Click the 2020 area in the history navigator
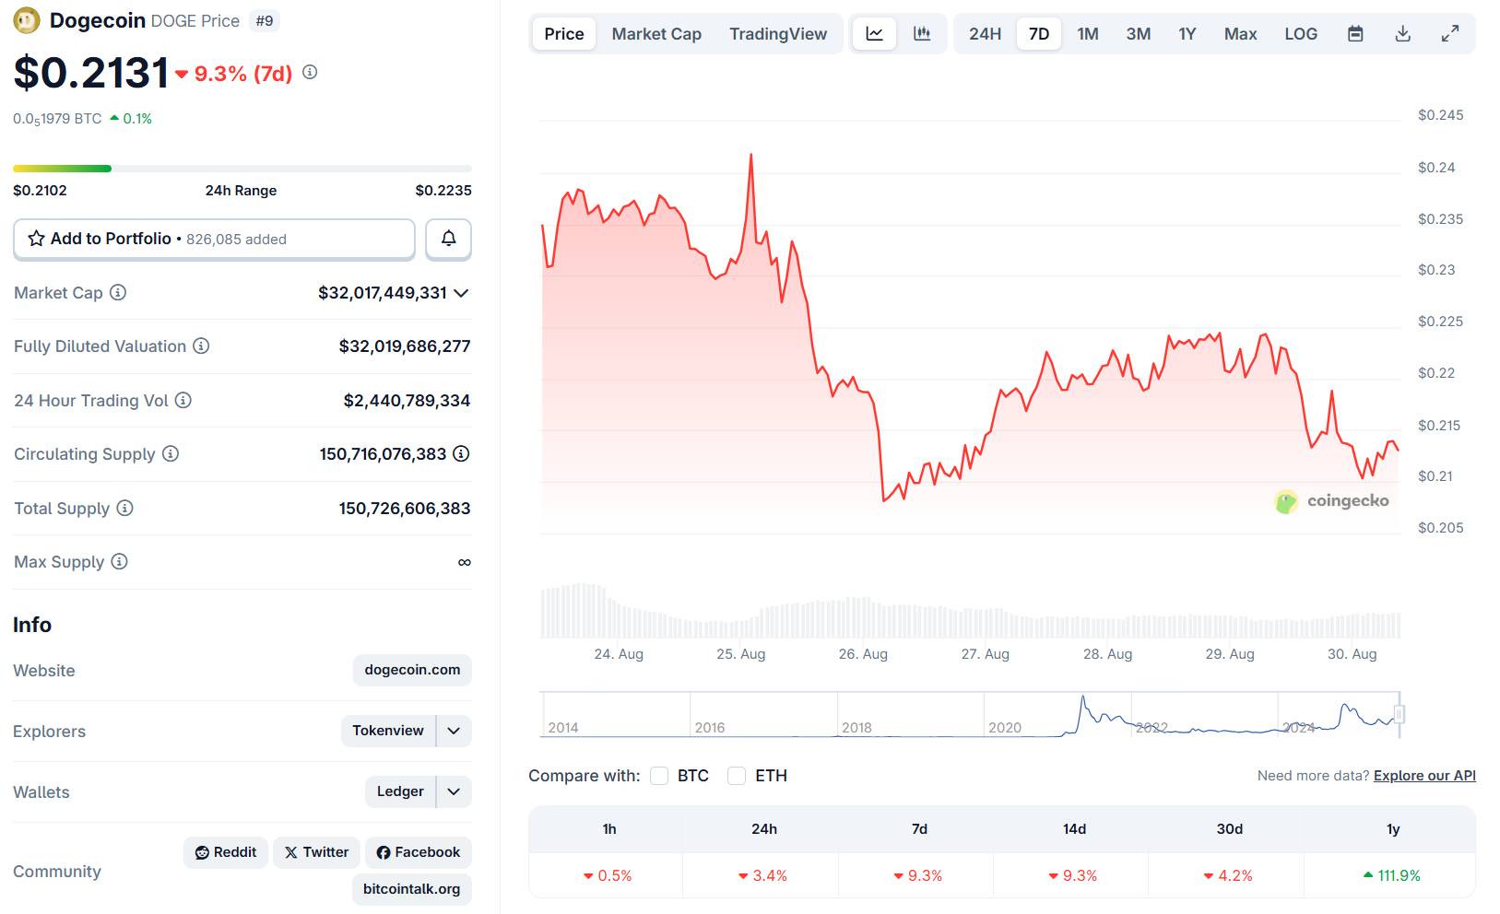The width and height of the screenshot is (1500, 914). tap(1005, 727)
